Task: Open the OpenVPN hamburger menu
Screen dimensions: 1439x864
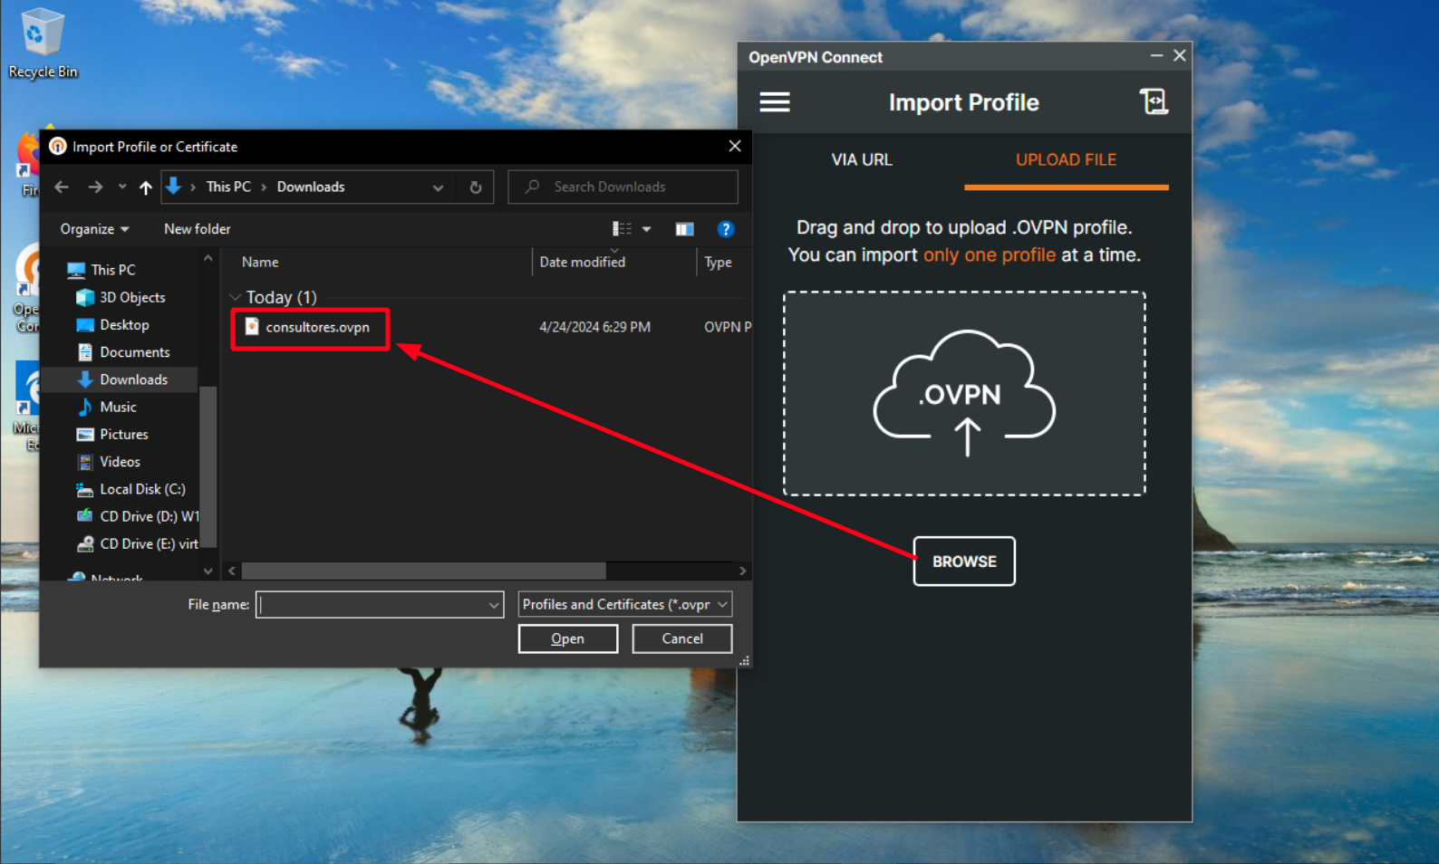Action: coord(774,102)
